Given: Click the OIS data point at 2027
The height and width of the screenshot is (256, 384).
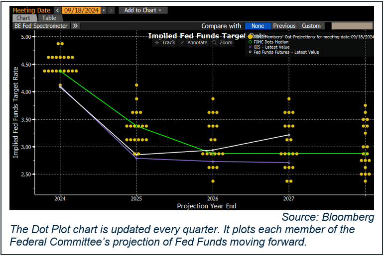Looking at the screenshot, I should tap(289, 163).
